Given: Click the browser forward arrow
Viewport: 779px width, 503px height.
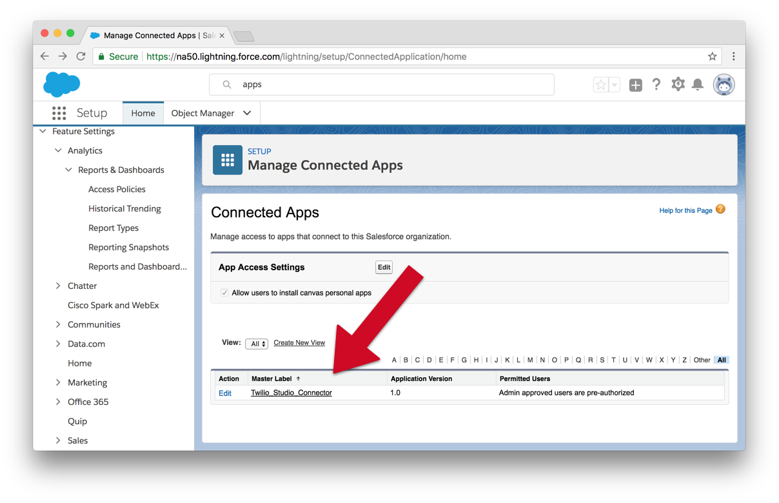Looking at the screenshot, I should coord(63,57).
